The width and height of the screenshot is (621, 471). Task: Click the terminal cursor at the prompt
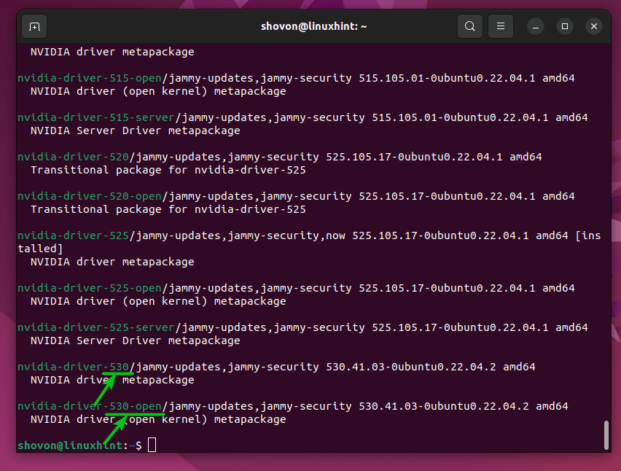[152, 445]
